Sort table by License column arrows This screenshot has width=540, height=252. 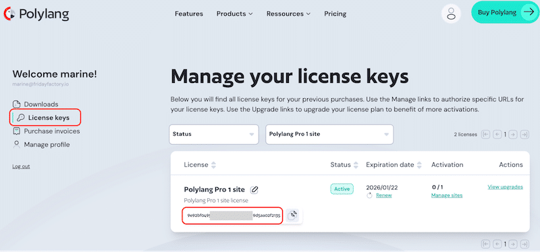click(x=213, y=165)
